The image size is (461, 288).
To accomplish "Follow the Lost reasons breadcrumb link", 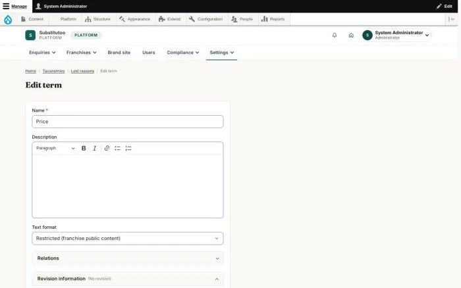I will pos(82,71).
